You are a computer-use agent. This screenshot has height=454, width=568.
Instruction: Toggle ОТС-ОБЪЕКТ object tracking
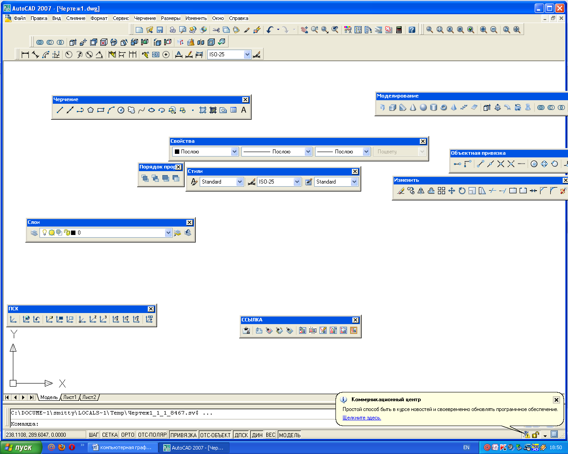click(x=215, y=435)
